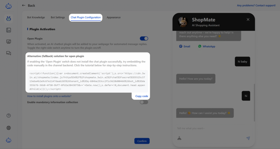The image size is (280, 149).
Task: Enable mandatory information collection toggle
Action: pyautogui.click(x=144, y=102)
